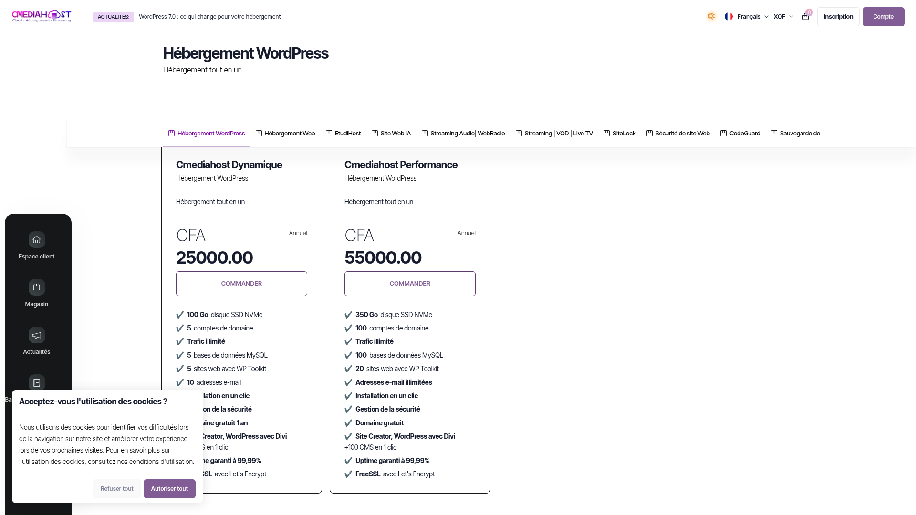Click the Sauvegarde de tab

pos(795,134)
